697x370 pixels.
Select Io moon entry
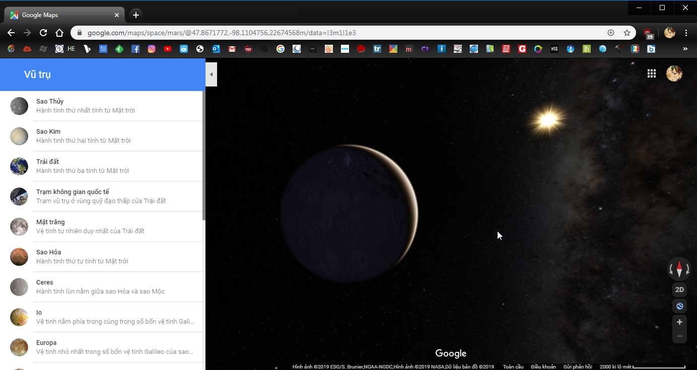101,317
